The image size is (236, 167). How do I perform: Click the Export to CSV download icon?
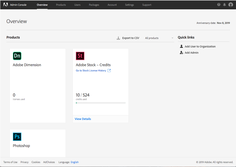click(x=118, y=38)
